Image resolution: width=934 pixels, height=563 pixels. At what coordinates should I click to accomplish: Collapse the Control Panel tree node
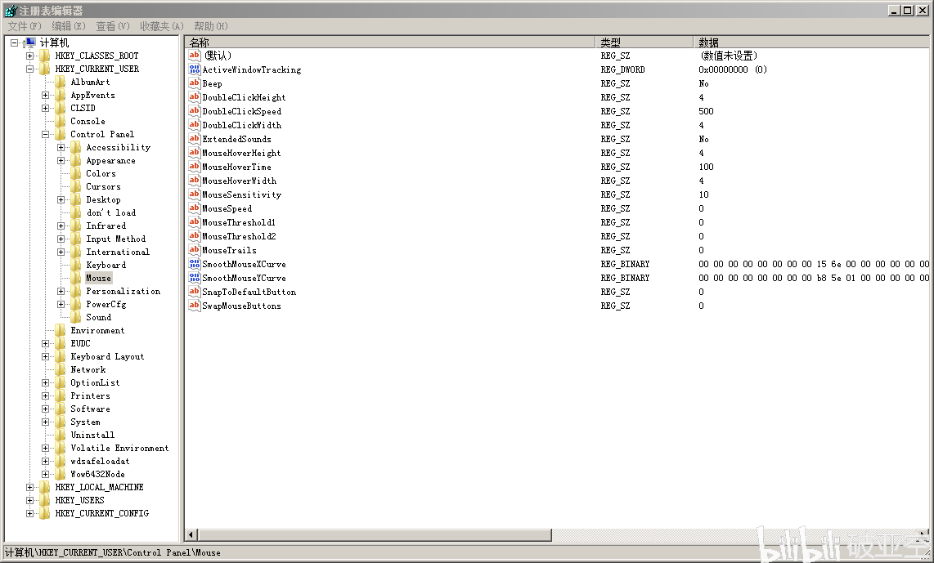click(x=45, y=135)
